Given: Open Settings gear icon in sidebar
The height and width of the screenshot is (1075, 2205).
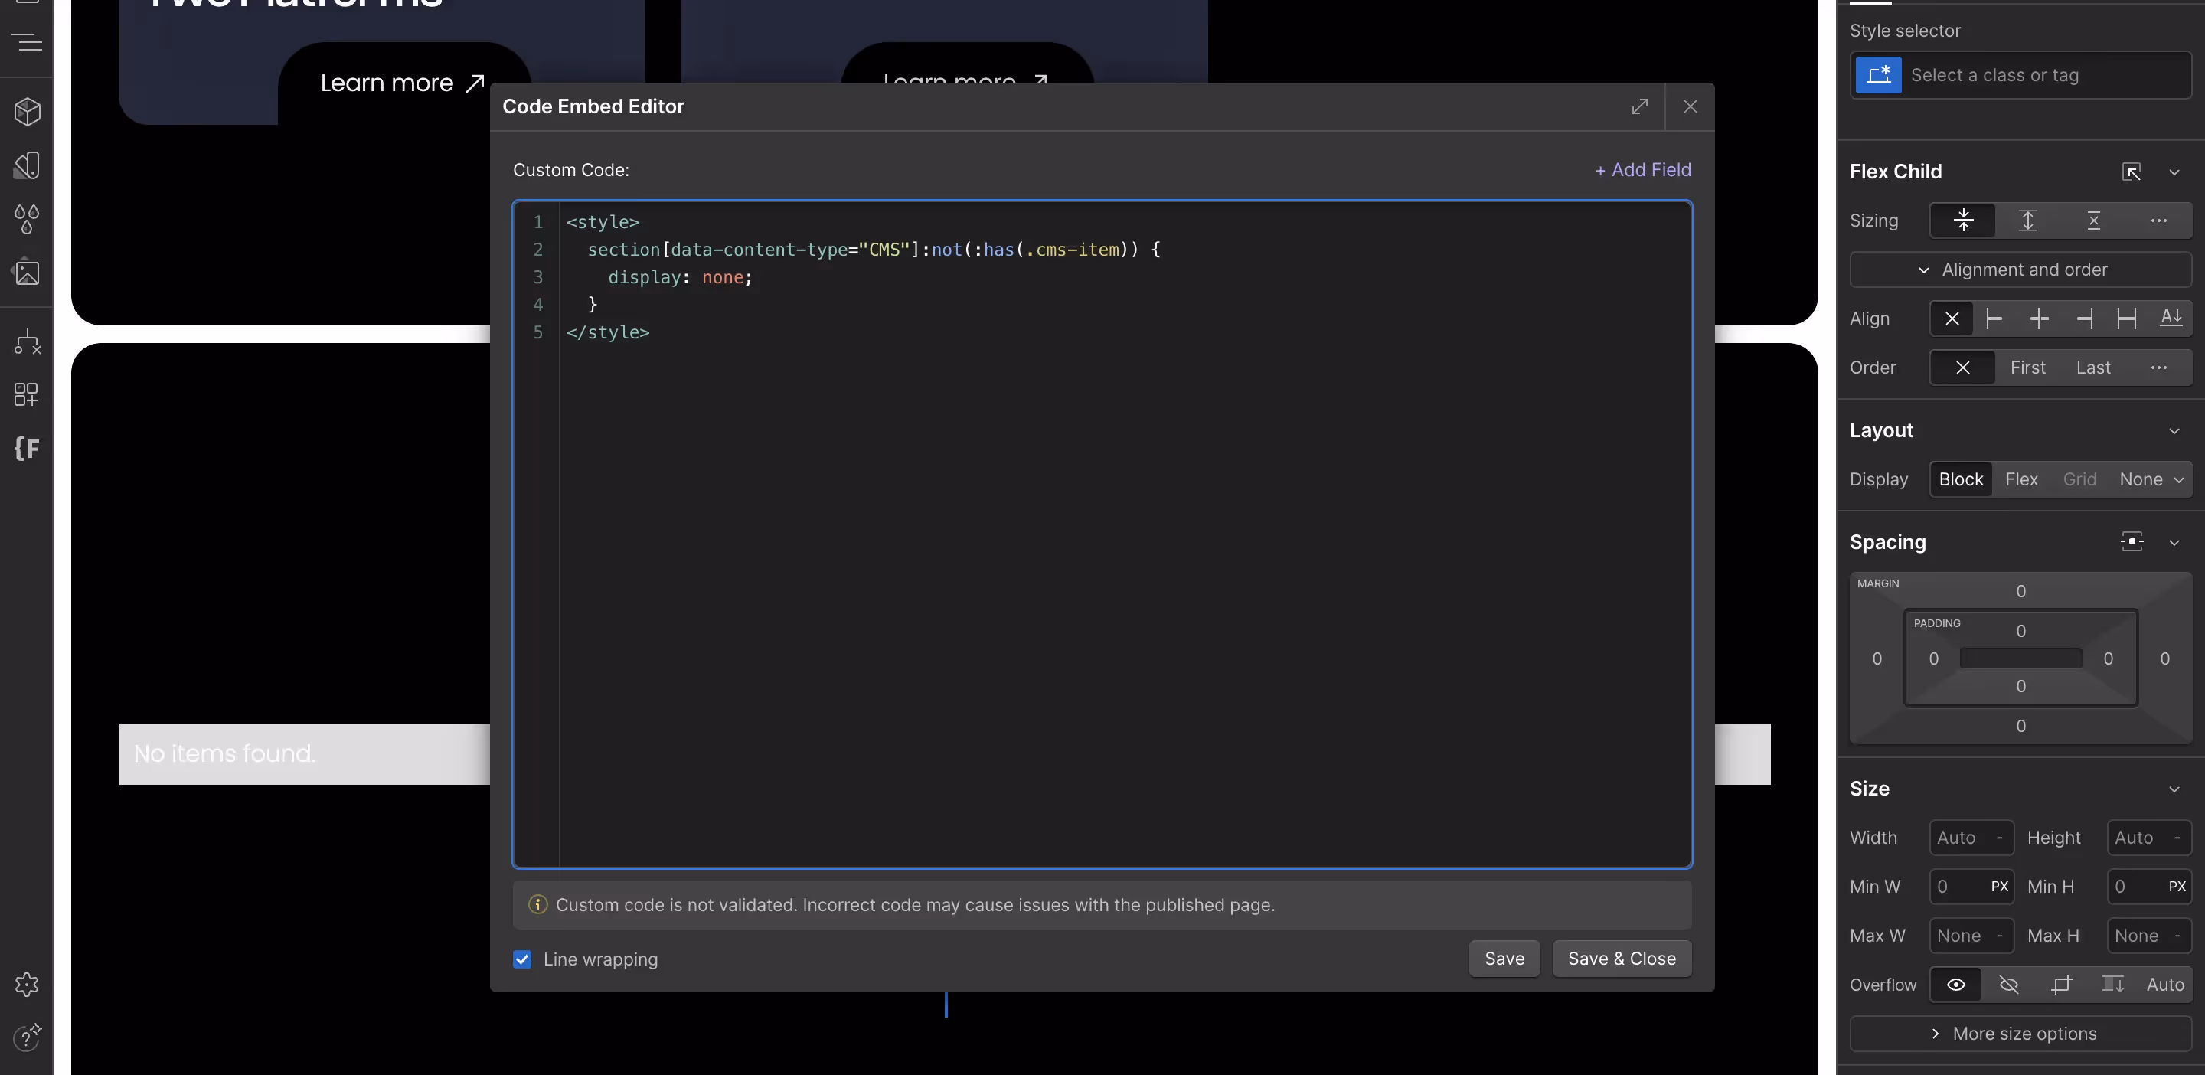Looking at the screenshot, I should click(27, 985).
